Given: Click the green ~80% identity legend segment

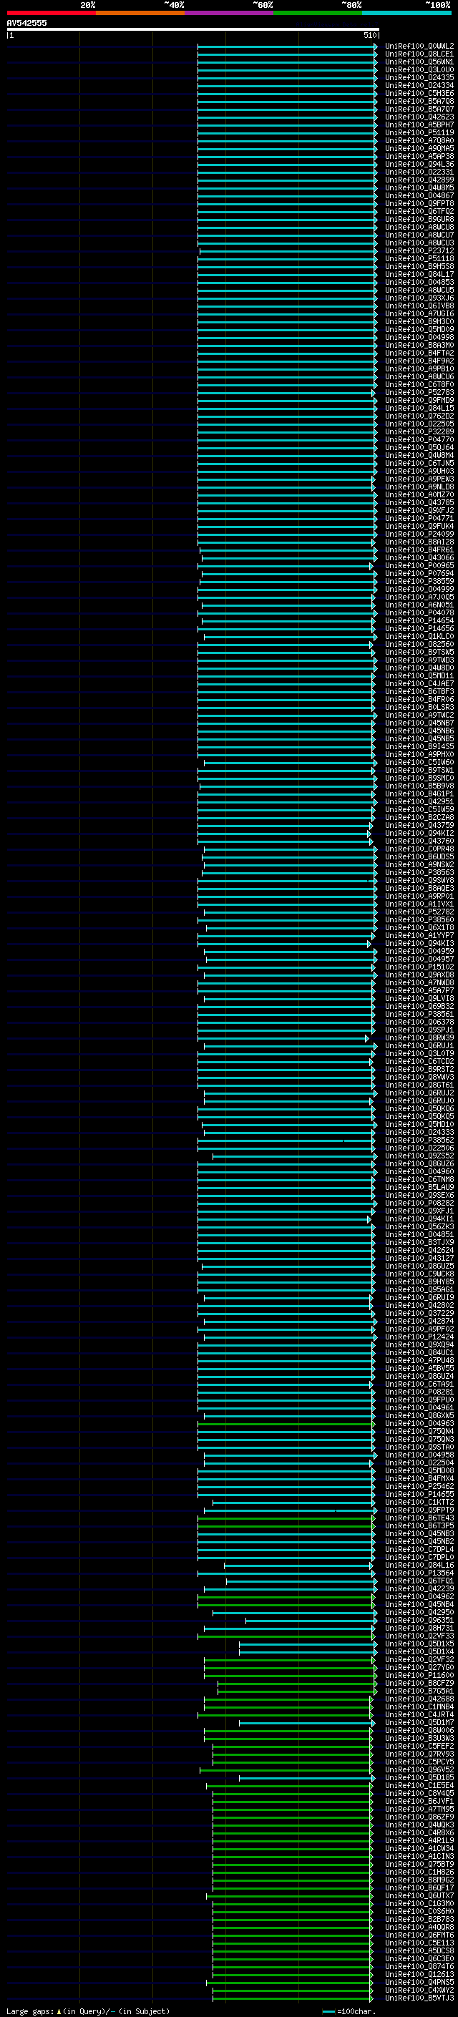Looking at the screenshot, I should click(x=318, y=13).
